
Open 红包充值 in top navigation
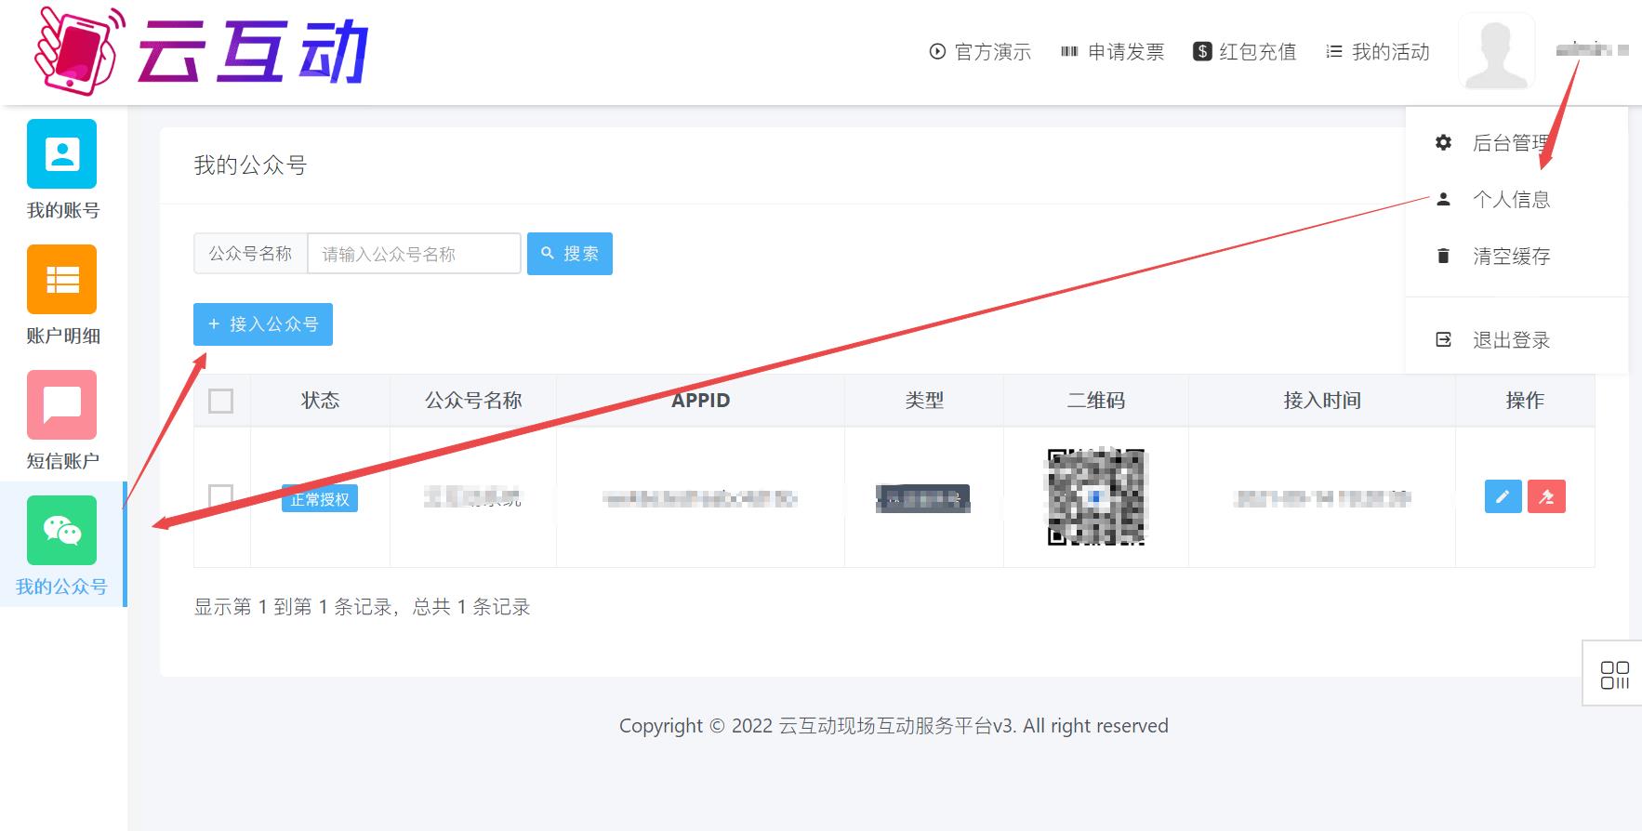[1245, 52]
